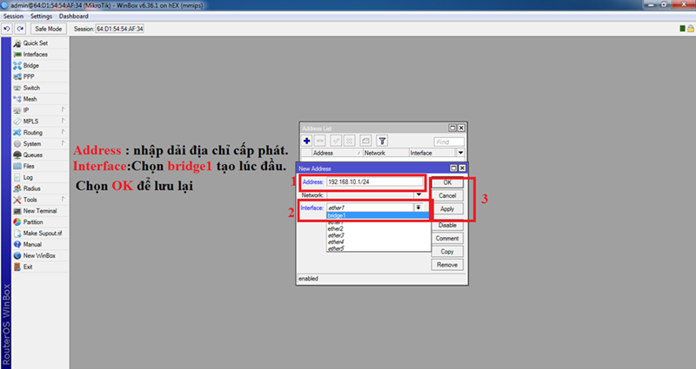Open the Network field dropdown arrow

[418, 195]
